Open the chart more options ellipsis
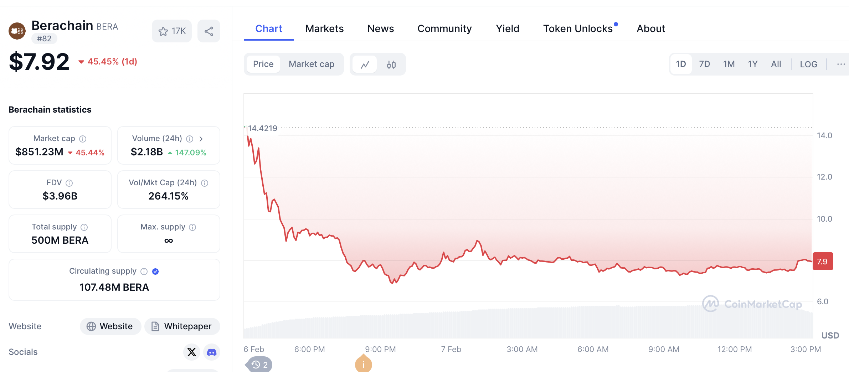The height and width of the screenshot is (372, 849). (841, 64)
